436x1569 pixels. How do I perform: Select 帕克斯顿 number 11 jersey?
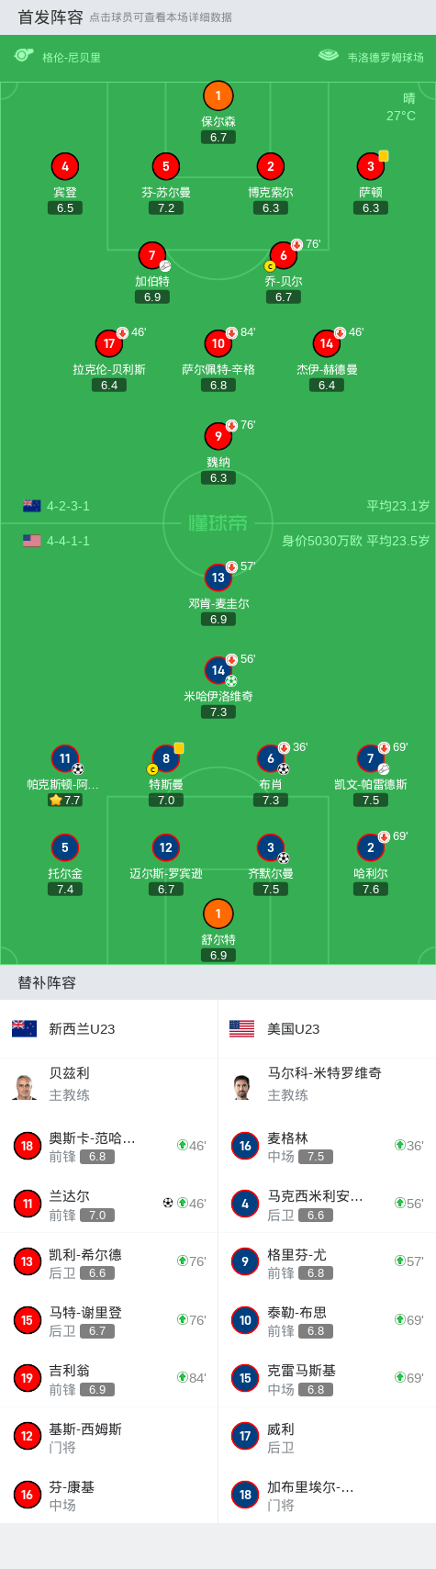click(x=64, y=758)
